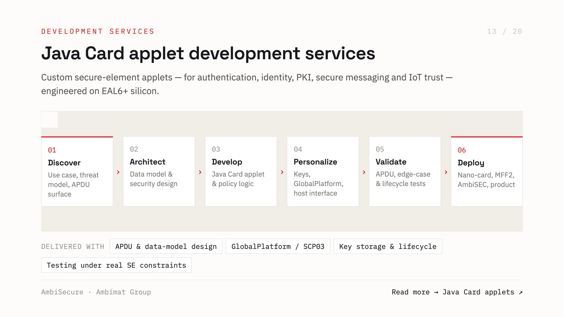Click the subtitle paragraph about custom secure-element applets
Viewport: 564px width, 317px height.
point(247,84)
